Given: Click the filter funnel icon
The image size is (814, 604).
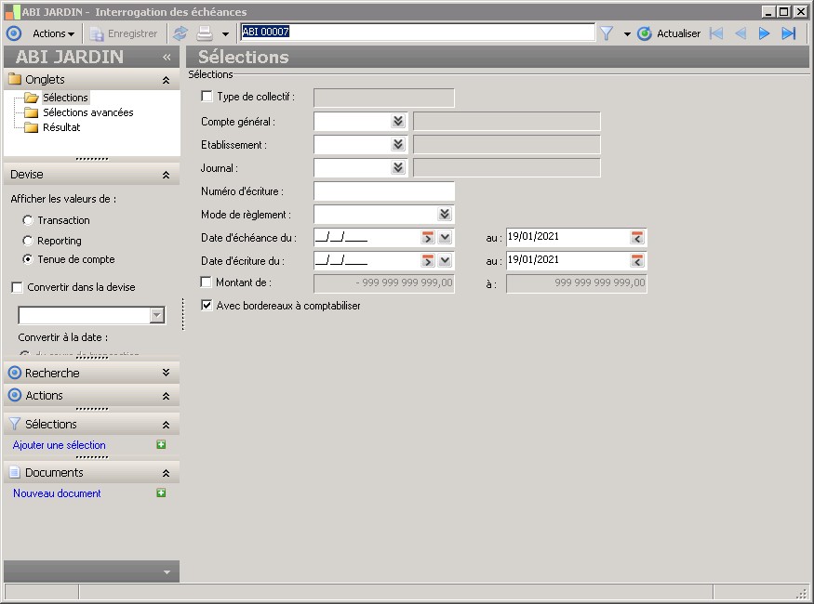Looking at the screenshot, I should pos(607,33).
